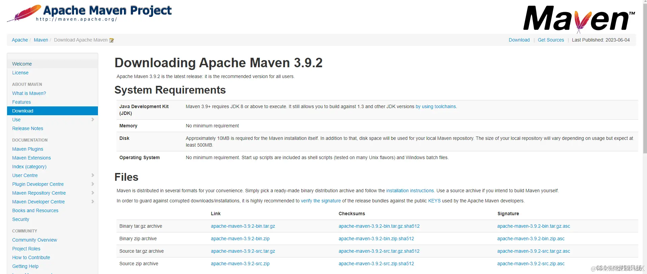Image resolution: width=647 pixels, height=274 pixels.
Task: Open the public KEYS link
Action: (434, 201)
